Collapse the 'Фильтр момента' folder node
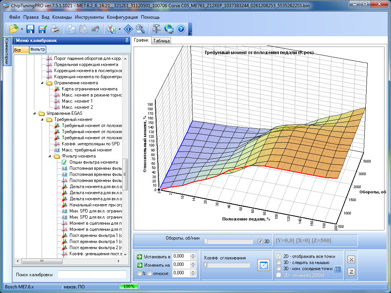391x293 pixels. click(49, 156)
